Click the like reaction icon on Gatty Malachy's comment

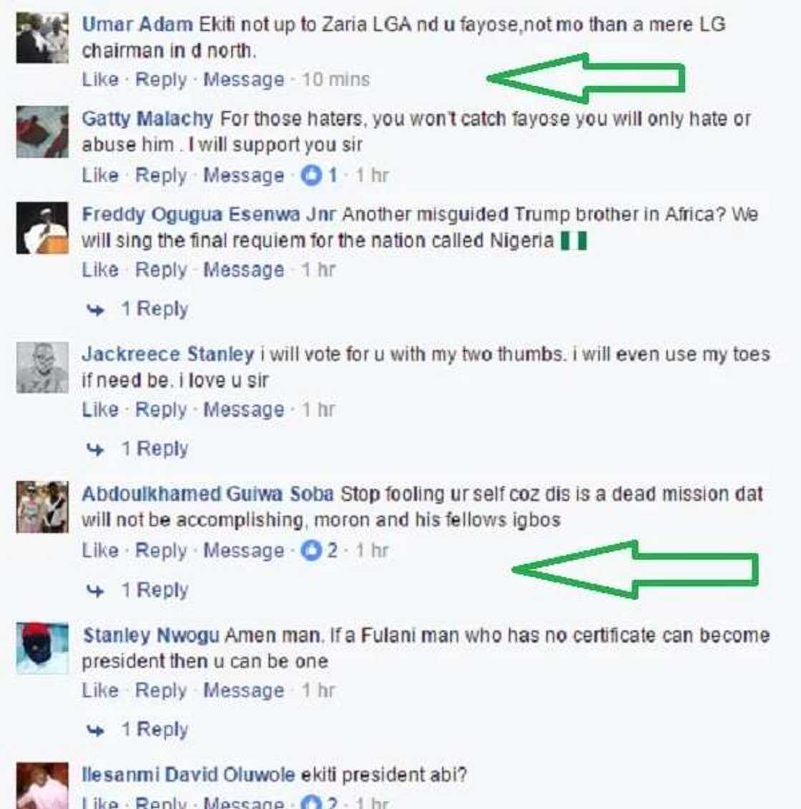click(x=311, y=175)
